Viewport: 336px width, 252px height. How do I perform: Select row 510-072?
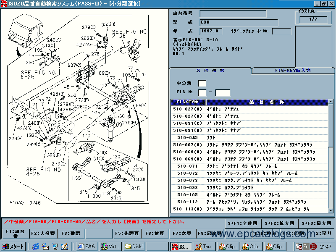click(249, 173)
